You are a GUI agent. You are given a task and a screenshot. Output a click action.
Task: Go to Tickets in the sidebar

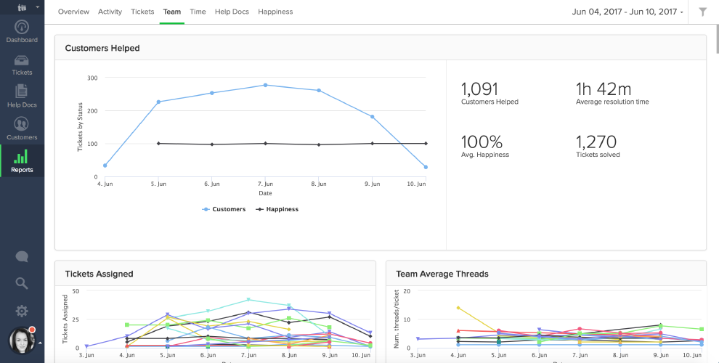click(22, 65)
